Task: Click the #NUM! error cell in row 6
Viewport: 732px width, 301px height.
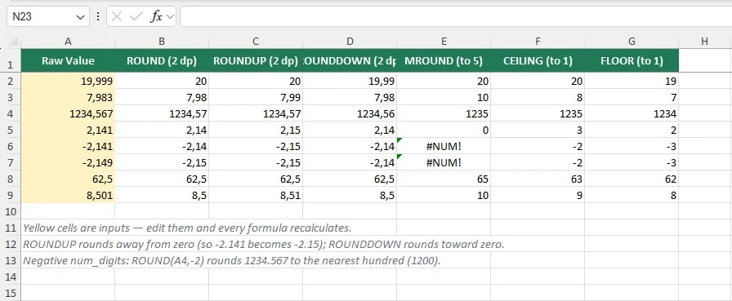Action: click(444, 146)
